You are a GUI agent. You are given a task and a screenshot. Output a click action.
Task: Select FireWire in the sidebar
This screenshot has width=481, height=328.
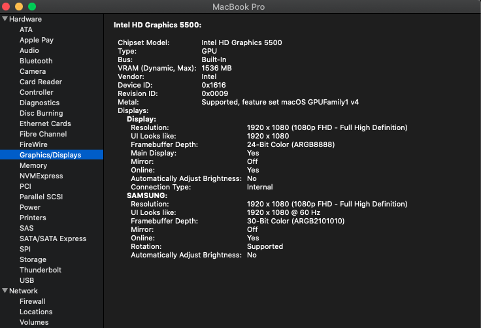[x=33, y=144]
